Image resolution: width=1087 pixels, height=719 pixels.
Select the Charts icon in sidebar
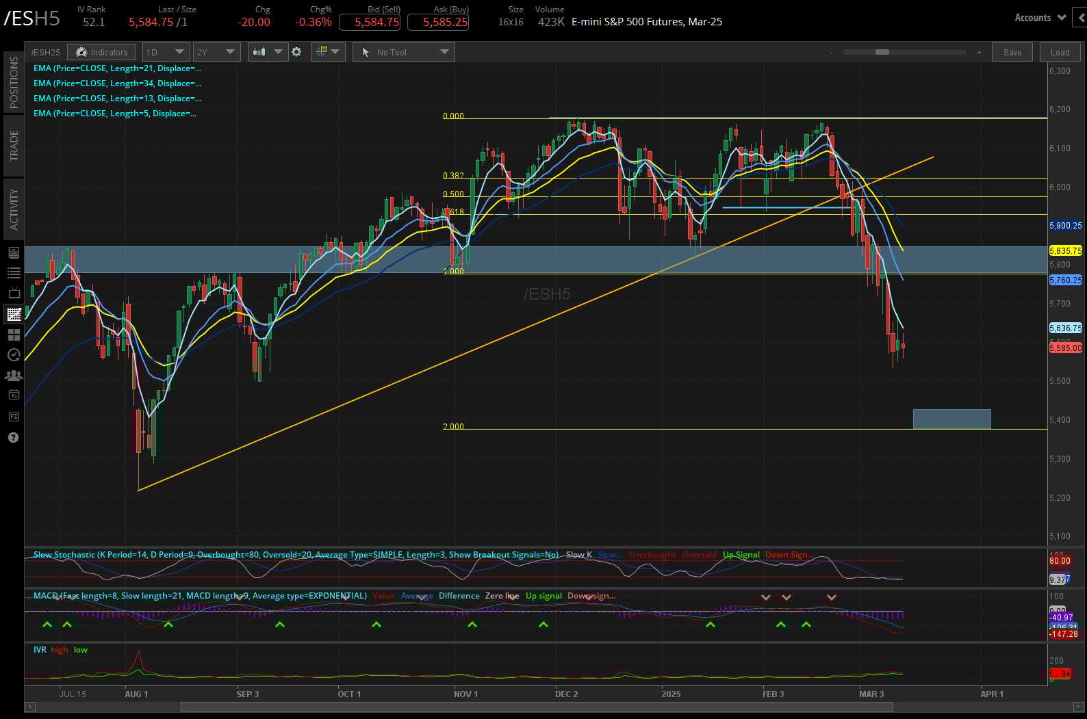[14, 314]
